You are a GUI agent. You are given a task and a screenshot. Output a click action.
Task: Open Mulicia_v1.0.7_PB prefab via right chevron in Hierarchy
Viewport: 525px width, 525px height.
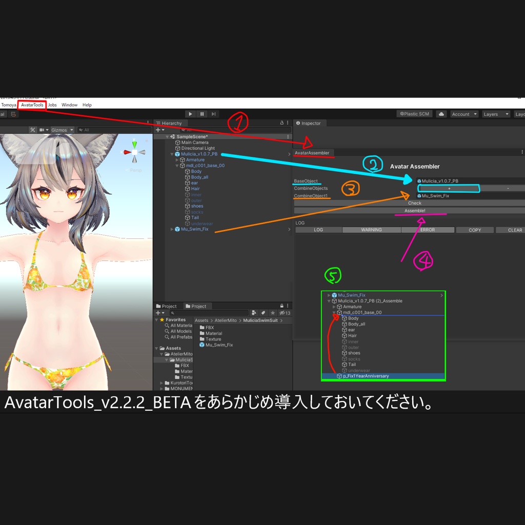[289, 154]
